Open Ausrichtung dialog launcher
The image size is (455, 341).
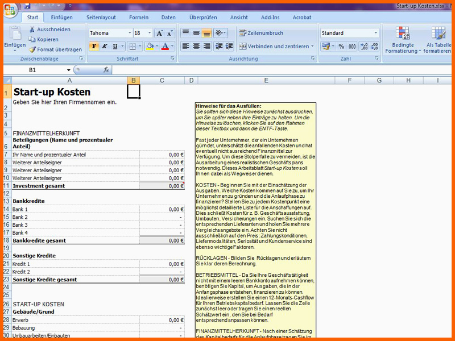click(313, 59)
